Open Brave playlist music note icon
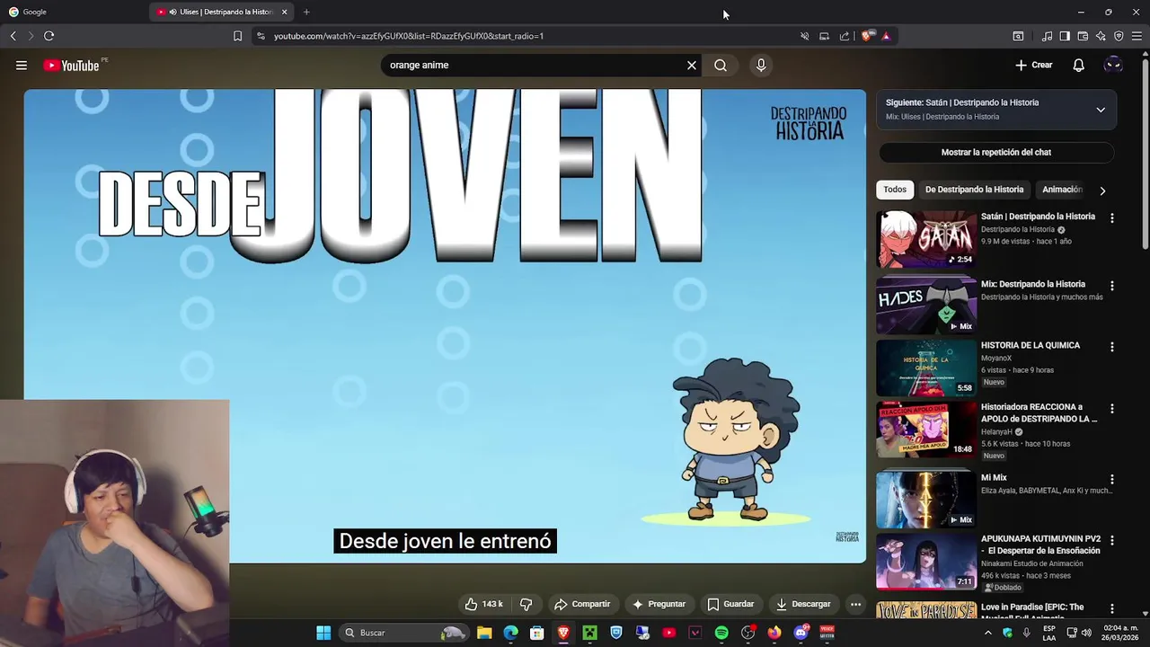This screenshot has width=1150, height=647. click(x=1047, y=36)
